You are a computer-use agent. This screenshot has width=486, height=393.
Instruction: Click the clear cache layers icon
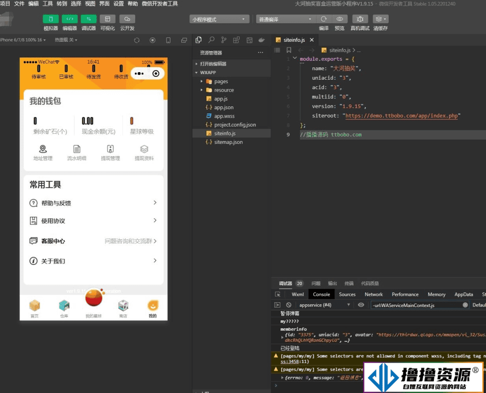[x=380, y=19]
